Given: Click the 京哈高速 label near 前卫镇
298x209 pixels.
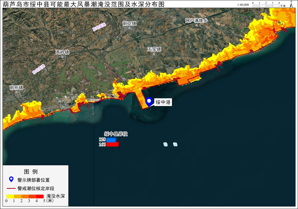Looking at the screenshot, I should pyautogui.click(x=99, y=27).
